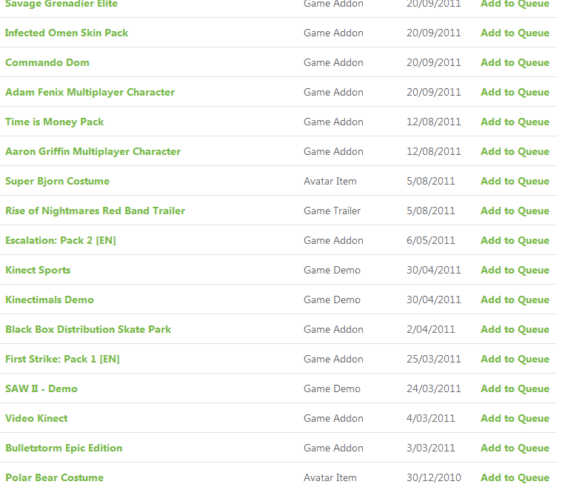Open Aaron Griffin Multiplayer Character
The height and width of the screenshot is (490, 568).
coord(93,152)
